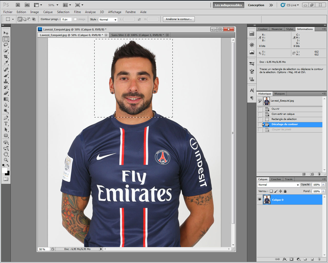This screenshot has height=263, width=328.
Task: Click the layer styles fx icon
Action: point(284,259)
